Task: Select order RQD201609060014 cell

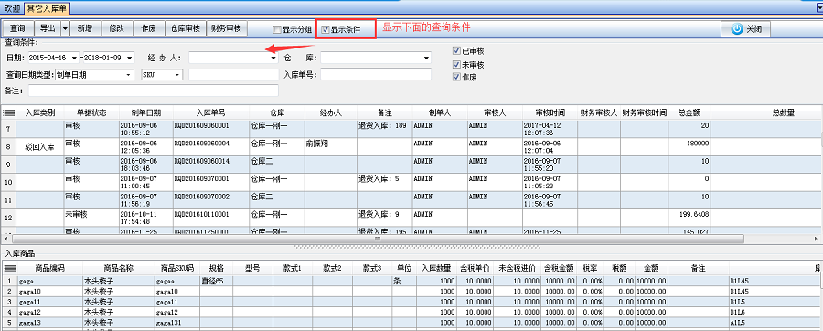Action: [x=211, y=165]
